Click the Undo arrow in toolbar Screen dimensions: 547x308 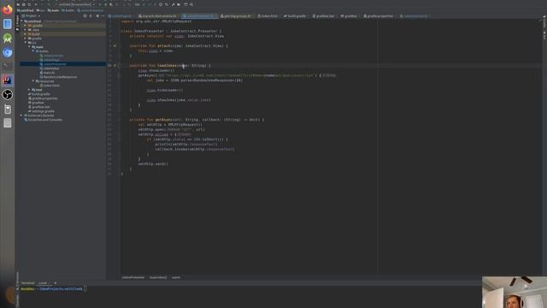[x=167, y=4]
